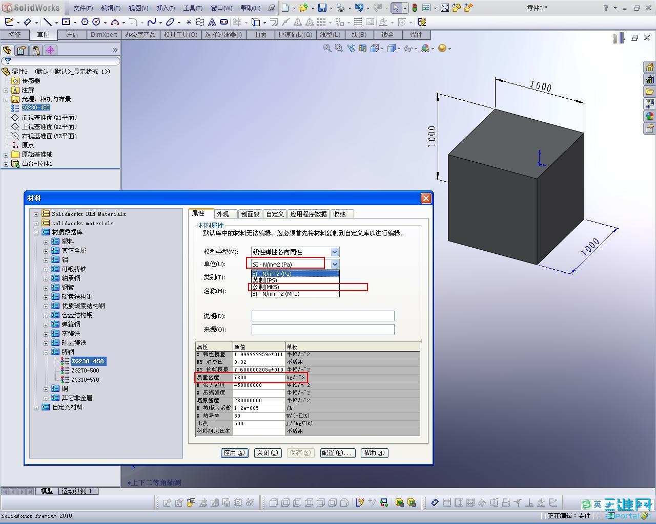Open the 运动算例 1 tab
656x524 pixels.
[x=77, y=491]
